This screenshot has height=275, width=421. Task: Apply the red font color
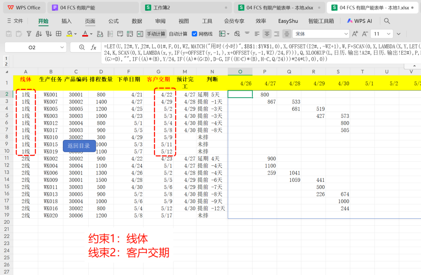85,34
